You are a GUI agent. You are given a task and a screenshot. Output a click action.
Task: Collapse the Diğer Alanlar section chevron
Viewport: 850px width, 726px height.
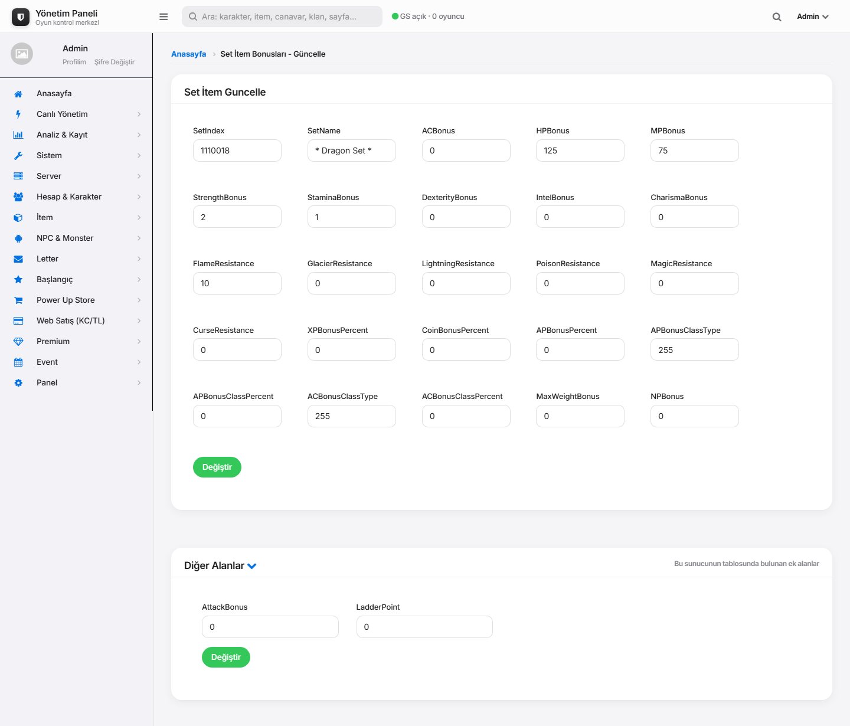pos(252,566)
